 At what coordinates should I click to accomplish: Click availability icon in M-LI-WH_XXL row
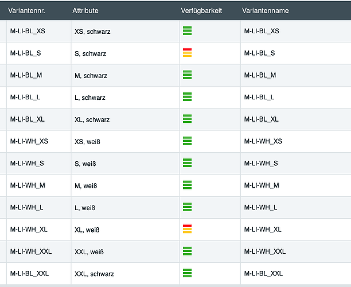pyautogui.click(x=187, y=251)
